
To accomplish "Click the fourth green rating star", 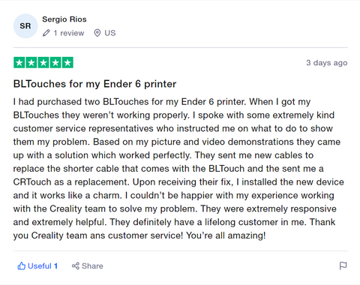I will tap(55, 63).
